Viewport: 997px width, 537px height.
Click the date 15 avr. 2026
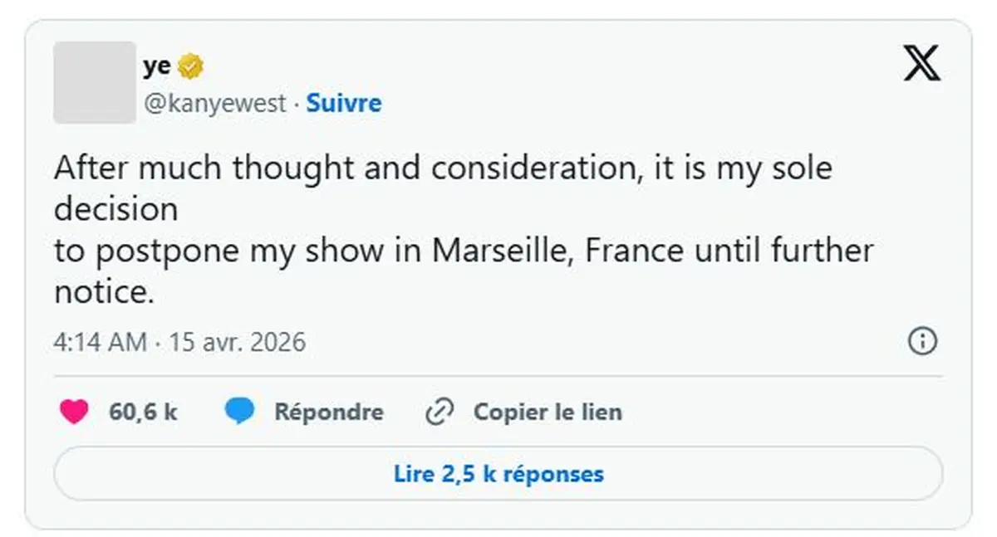tap(238, 342)
